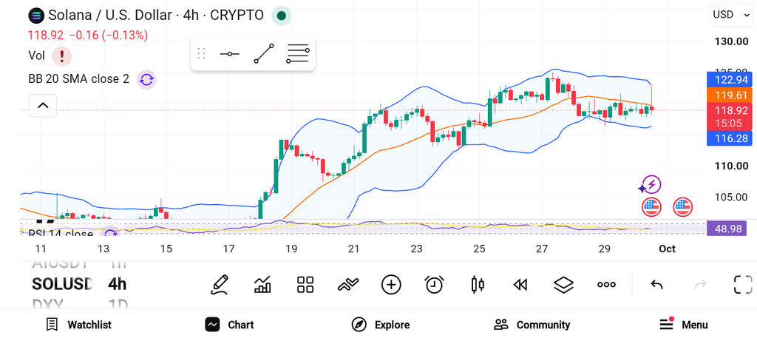This screenshot has height=341, width=757.
Task: Open second US flag economic event
Action: point(682,206)
